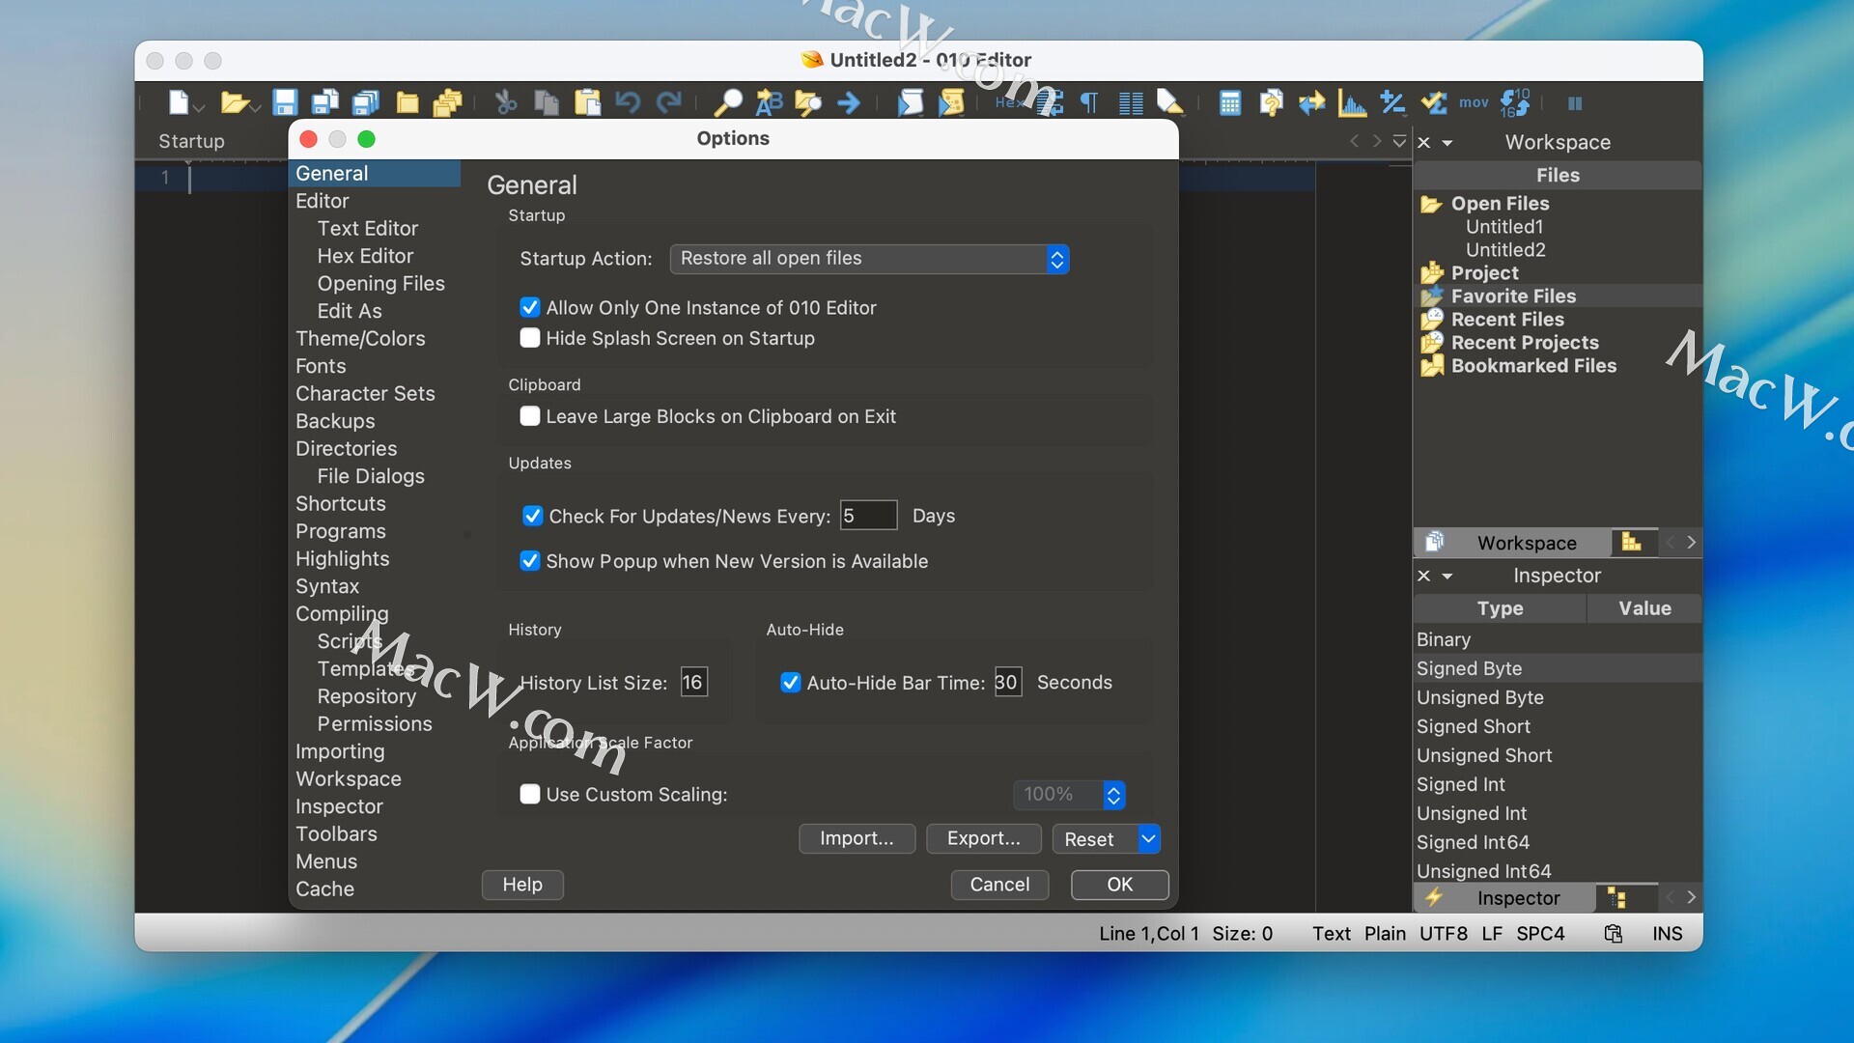Click the mov disassembler icon

1474,102
